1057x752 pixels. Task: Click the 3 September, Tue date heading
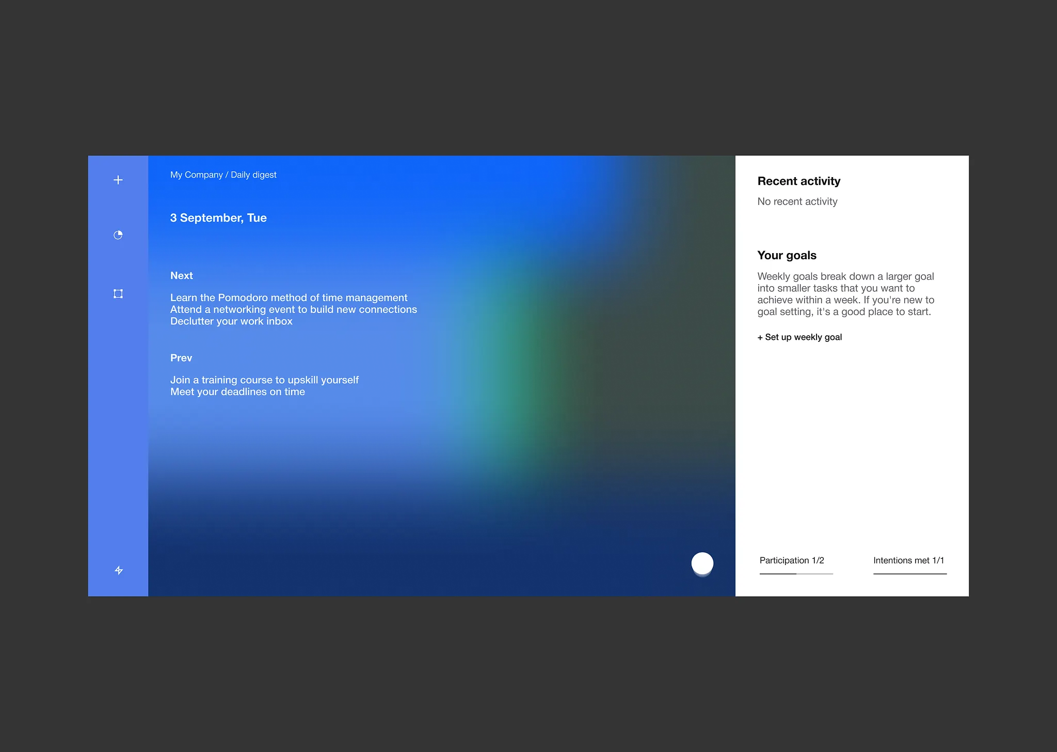218,218
